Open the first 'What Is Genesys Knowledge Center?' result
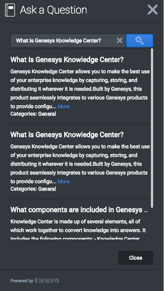The width and height of the screenshot is (164, 291). [67, 60]
